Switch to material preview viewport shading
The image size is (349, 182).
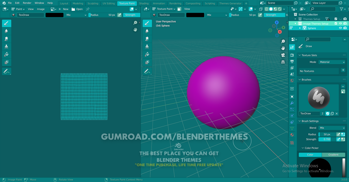[275, 9]
